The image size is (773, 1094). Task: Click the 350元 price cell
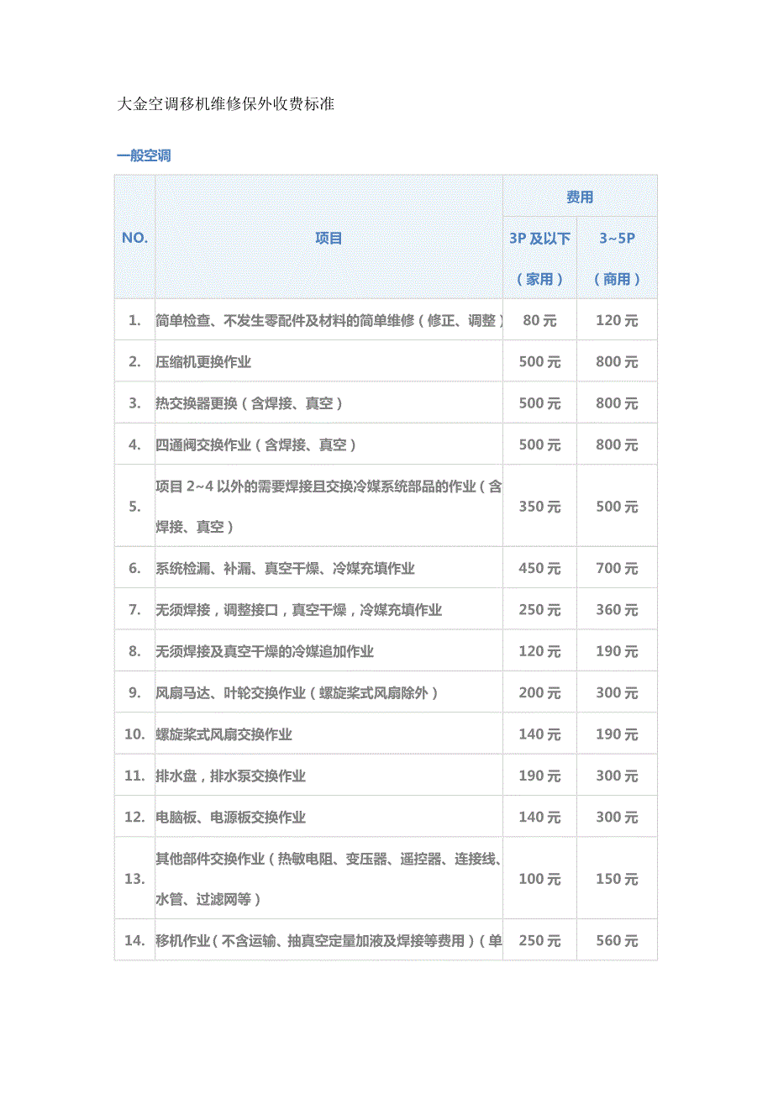click(x=539, y=507)
